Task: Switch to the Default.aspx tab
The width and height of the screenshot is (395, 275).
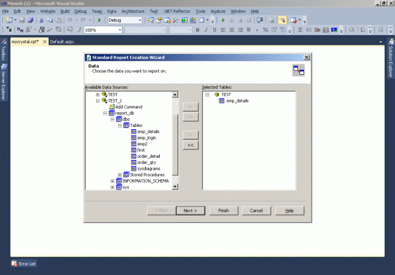Action: pos(62,42)
